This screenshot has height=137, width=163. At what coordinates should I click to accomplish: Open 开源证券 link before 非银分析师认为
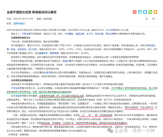click(15, 88)
